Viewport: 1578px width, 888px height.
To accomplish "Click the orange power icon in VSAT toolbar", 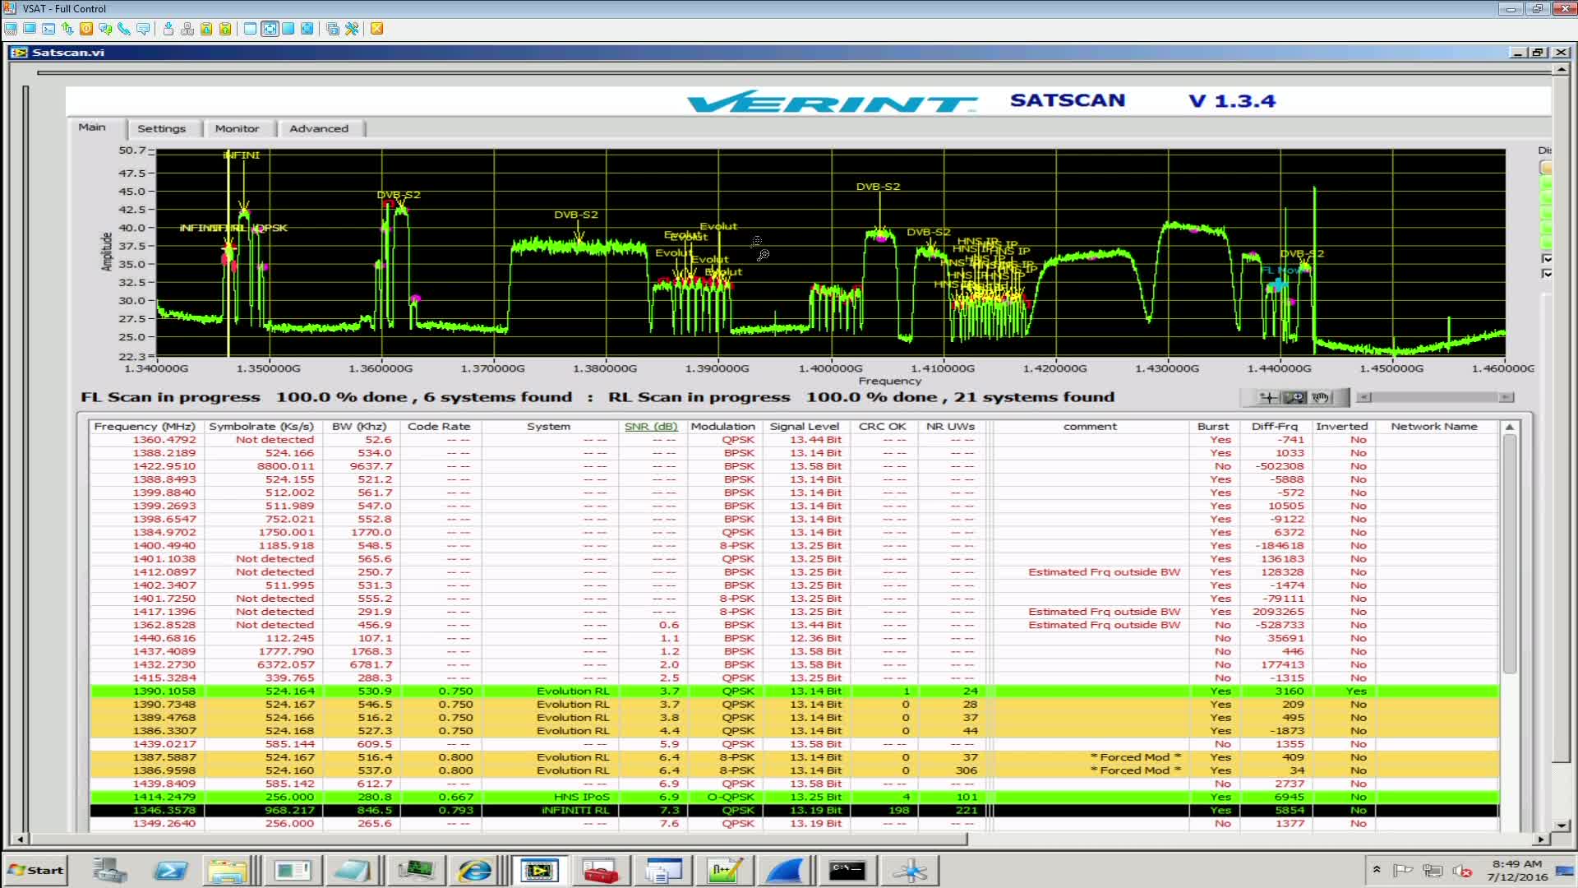I will [86, 29].
